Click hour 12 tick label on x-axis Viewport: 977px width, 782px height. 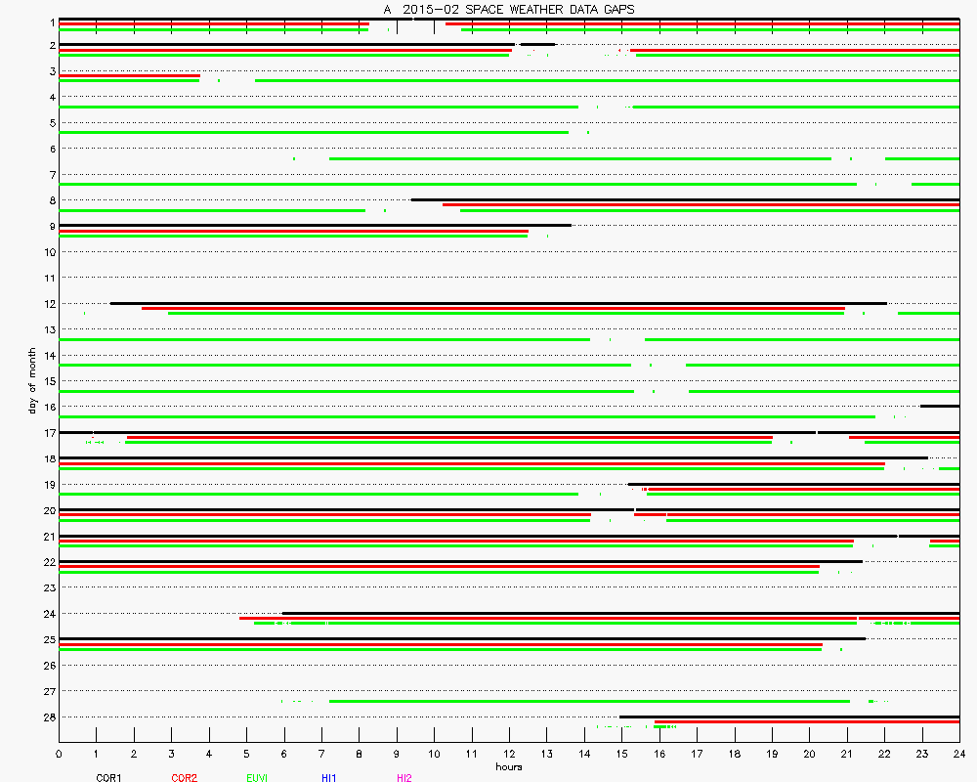click(509, 754)
